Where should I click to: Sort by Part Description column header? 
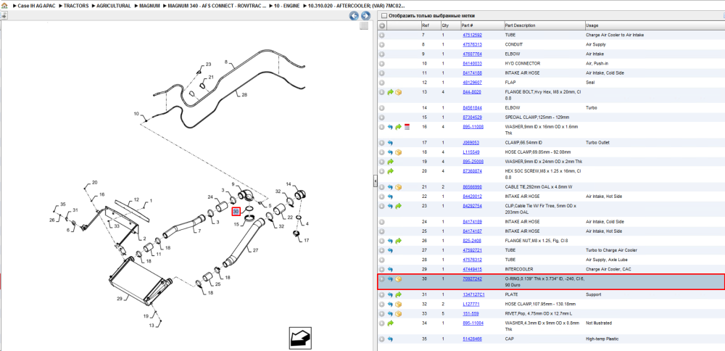(x=544, y=25)
